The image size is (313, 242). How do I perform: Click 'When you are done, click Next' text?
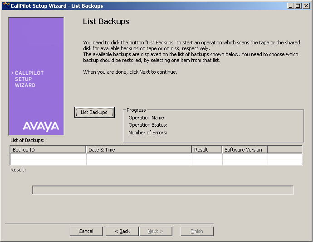click(130, 72)
